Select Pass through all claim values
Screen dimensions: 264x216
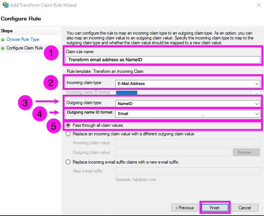[x=68, y=125]
